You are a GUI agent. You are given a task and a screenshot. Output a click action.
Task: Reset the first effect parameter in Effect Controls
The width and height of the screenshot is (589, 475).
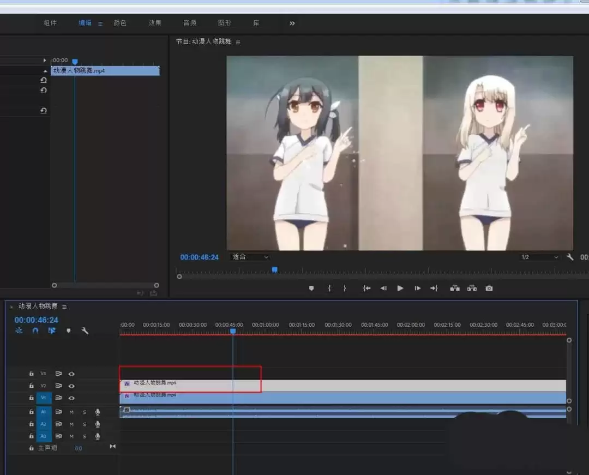pyautogui.click(x=44, y=80)
